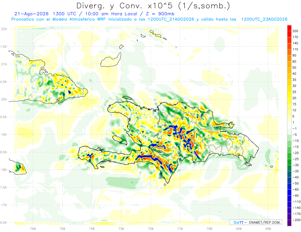Viewport: 301px width, 232px height.
Task: Click the '20N' latitude label
Action: (x=4, y=99)
